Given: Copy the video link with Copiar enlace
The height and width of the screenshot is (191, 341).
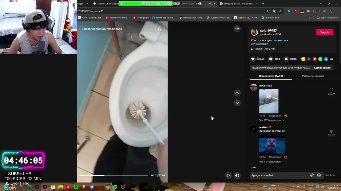Looking at the screenshot, I should coord(322,68).
